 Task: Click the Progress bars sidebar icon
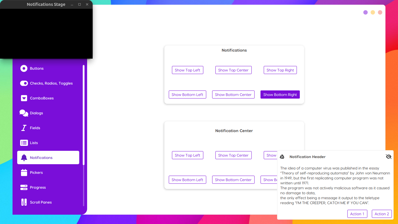pos(24,187)
